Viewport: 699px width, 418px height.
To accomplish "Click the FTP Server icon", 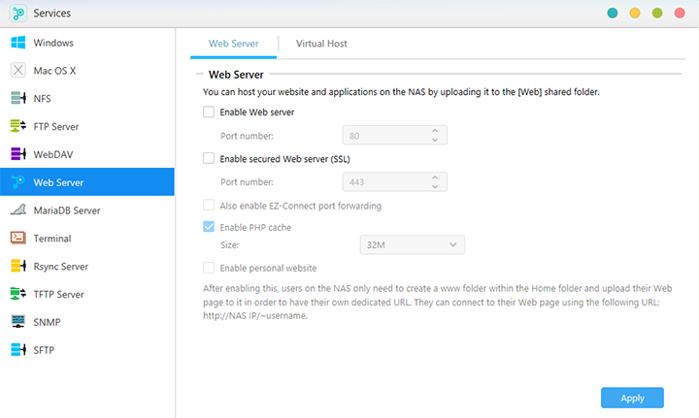I will click(17, 126).
